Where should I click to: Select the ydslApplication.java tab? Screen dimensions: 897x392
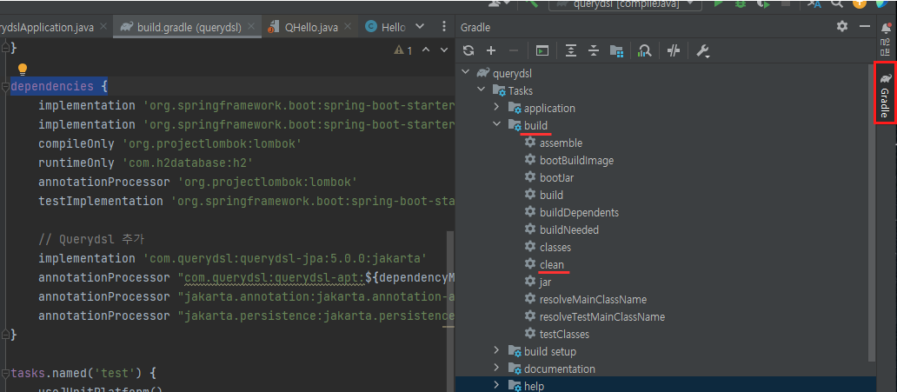point(48,28)
